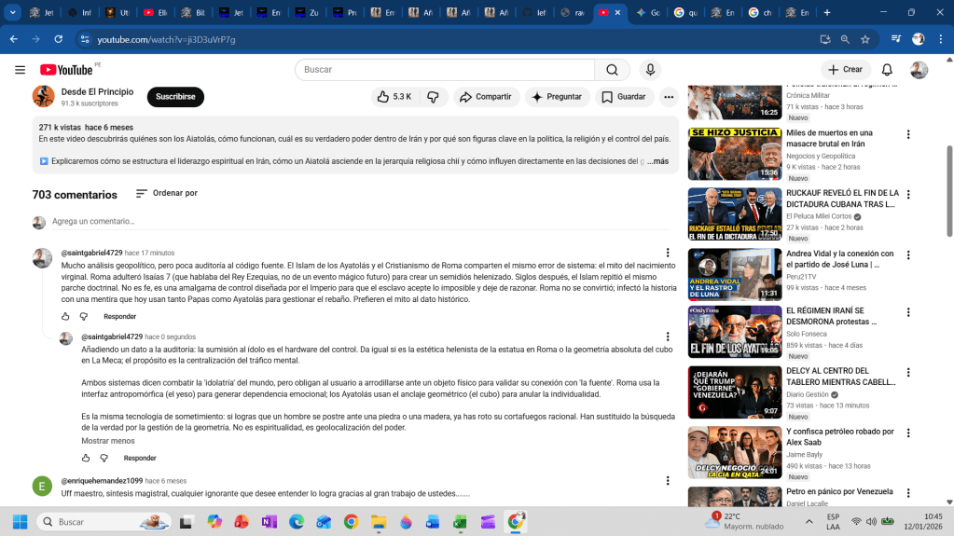Image resolution: width=954 pixels, height=536 pixels.
Task: Open more actions ellipsis beside Guardar
Action: (x=669, y=97)
